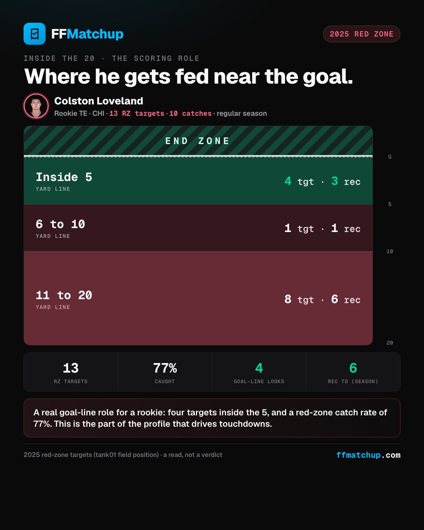424x530 pixels.
Task: Click the G goal line field marker
Action: click(390, 157)
